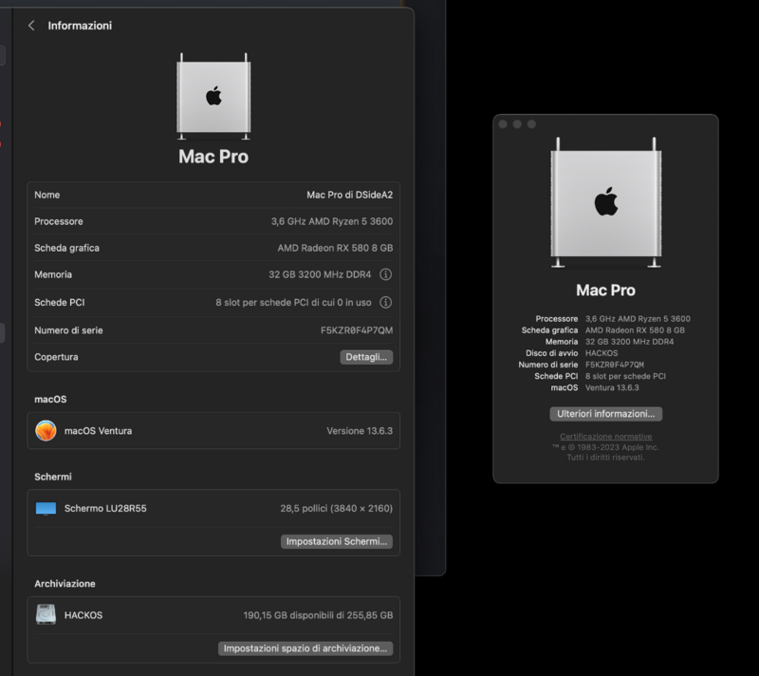Click '32 GB 3200 MHz DDR4' in Informazioni panel
This screenshot has width=759, height=676.
[x=320, y=274]
